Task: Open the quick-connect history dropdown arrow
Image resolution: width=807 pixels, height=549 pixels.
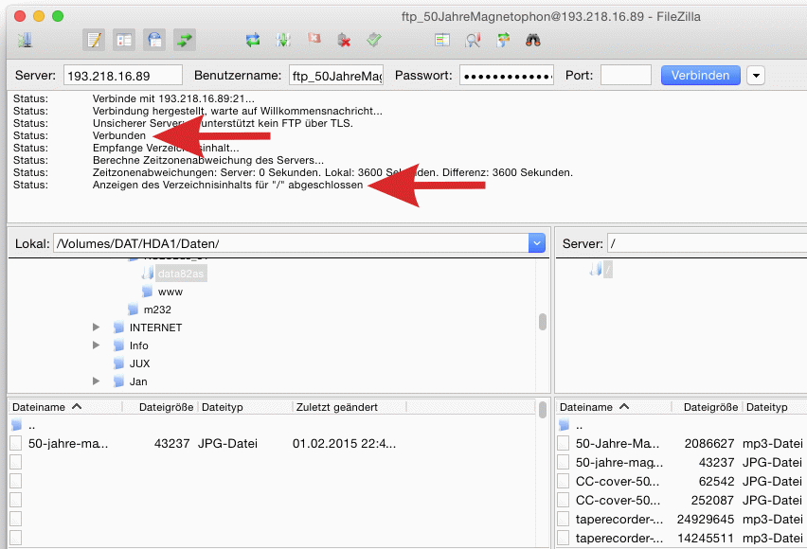Action: [x=756, y=76]
